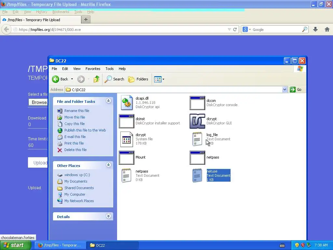The height and width of the screenshot is (250, 333).
Task: Click the Upload button on webpage
Action: [x=38, y=163]
